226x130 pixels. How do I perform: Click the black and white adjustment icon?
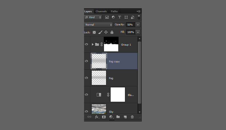tap(99, 95)
